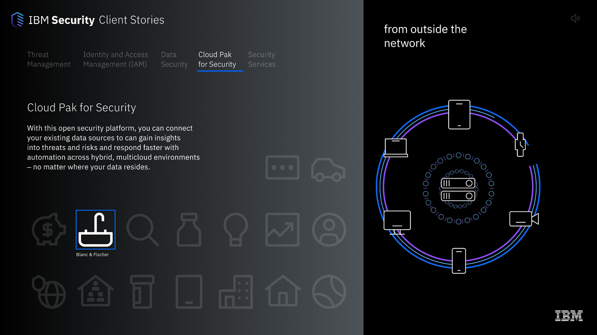Select the user profile circle icon
Viewport: 597px width, 335px height.
(329, 230)
